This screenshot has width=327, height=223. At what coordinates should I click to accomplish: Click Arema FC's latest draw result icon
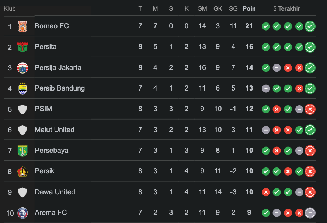tap(310, 213)
